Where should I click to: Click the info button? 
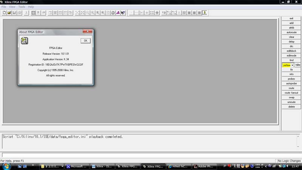click(x=291, y=74)
